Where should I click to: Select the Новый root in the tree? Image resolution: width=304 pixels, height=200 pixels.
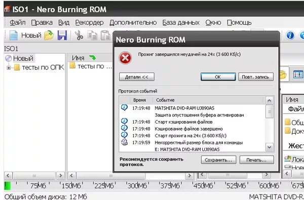pyautogui.click(x=23, y=58)
